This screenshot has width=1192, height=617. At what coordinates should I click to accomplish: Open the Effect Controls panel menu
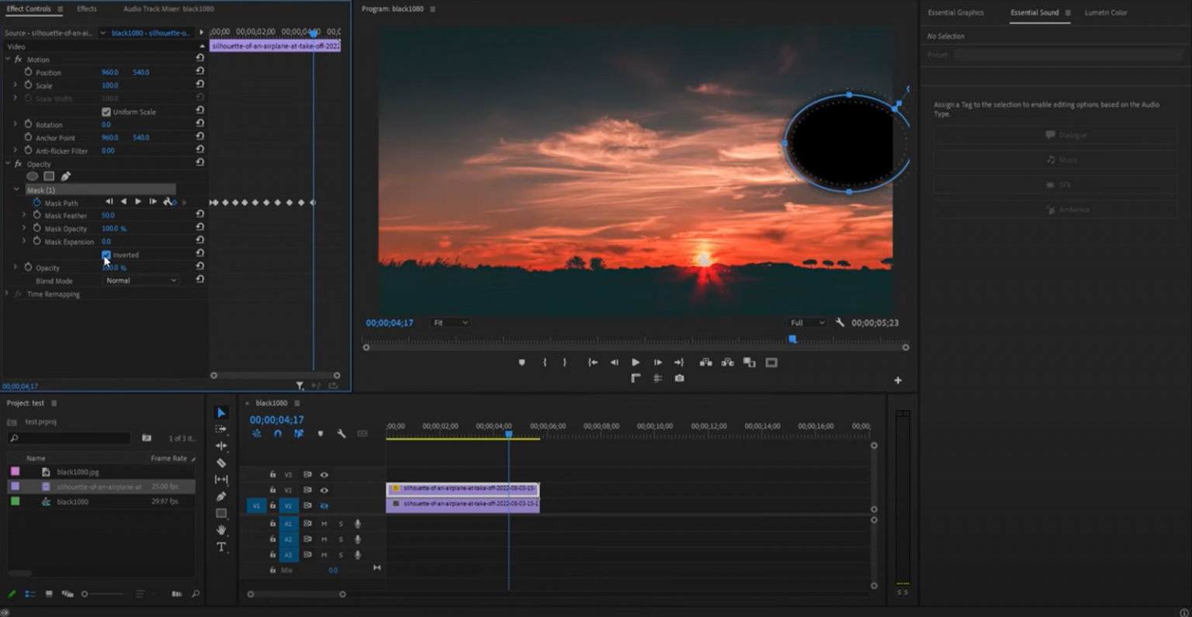60,9
